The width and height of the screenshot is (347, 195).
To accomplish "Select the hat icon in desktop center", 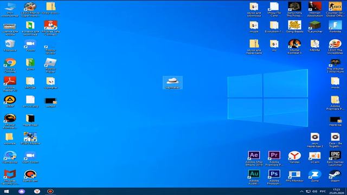I will (172, 83).
